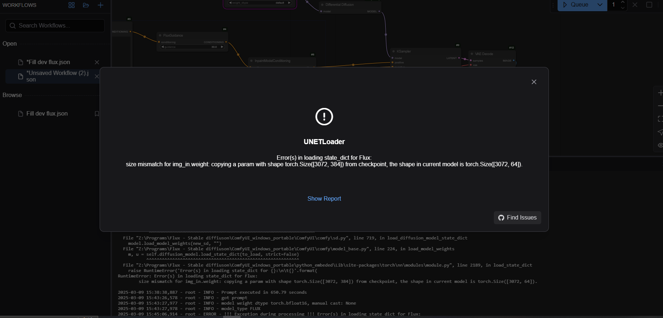
Task: Collapse the FluxGuidance node dot
Action: pos(160,35)
